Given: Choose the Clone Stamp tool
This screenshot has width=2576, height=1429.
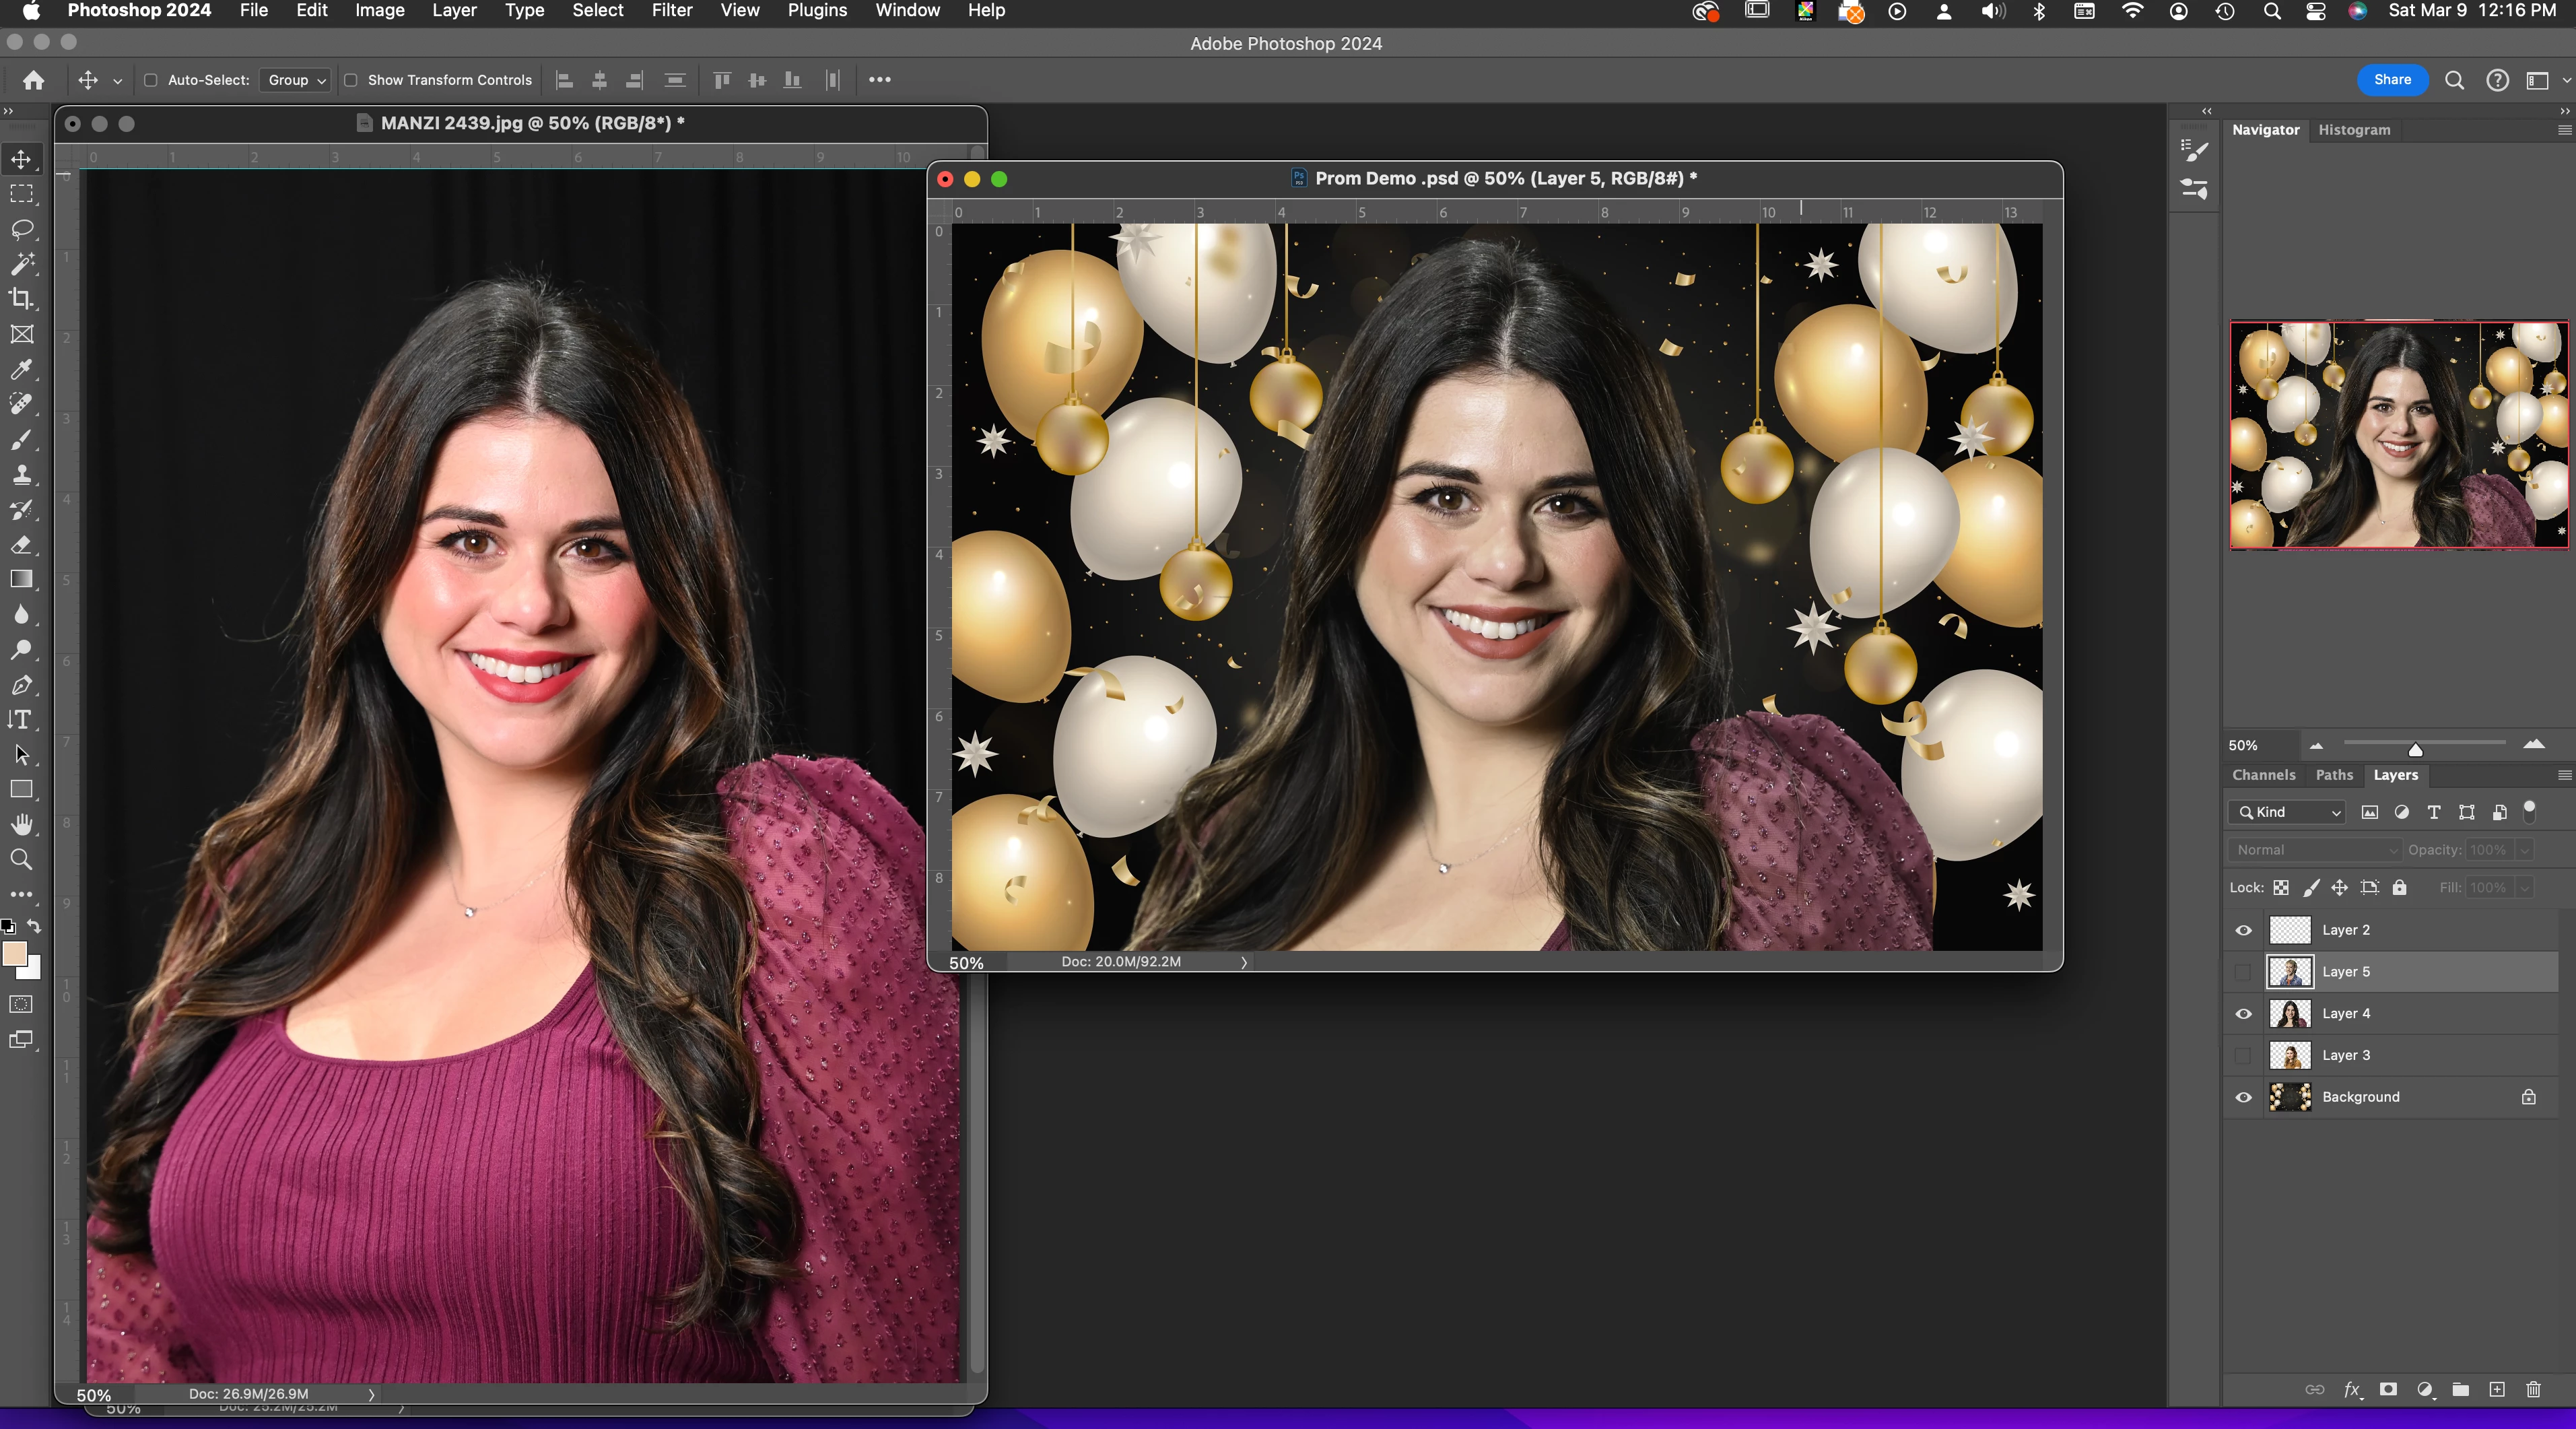Looking at the screenshot, I should coord(21,475).
